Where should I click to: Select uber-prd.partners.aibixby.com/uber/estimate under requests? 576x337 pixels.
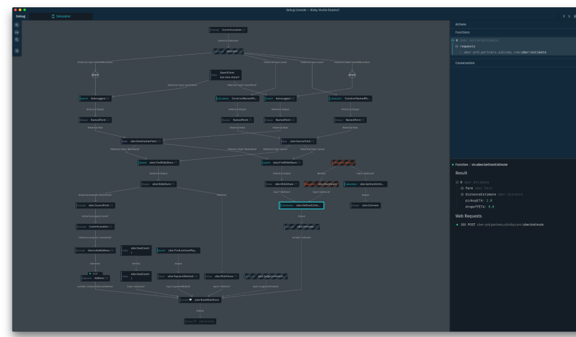[x=504, y=52]
